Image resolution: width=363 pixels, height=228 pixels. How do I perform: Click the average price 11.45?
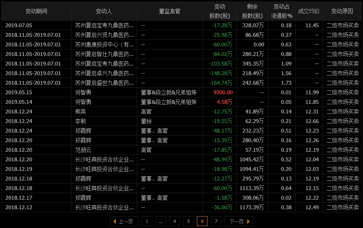point(312,25)
